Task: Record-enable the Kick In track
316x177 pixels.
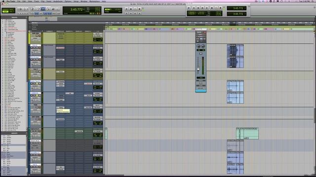Action: pyautogui.click(x=32, y=48)
